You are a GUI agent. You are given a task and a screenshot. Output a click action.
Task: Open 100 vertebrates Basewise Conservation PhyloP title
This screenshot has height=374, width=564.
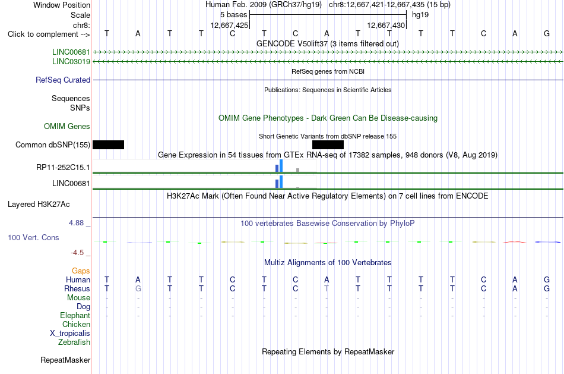[327, 224]
